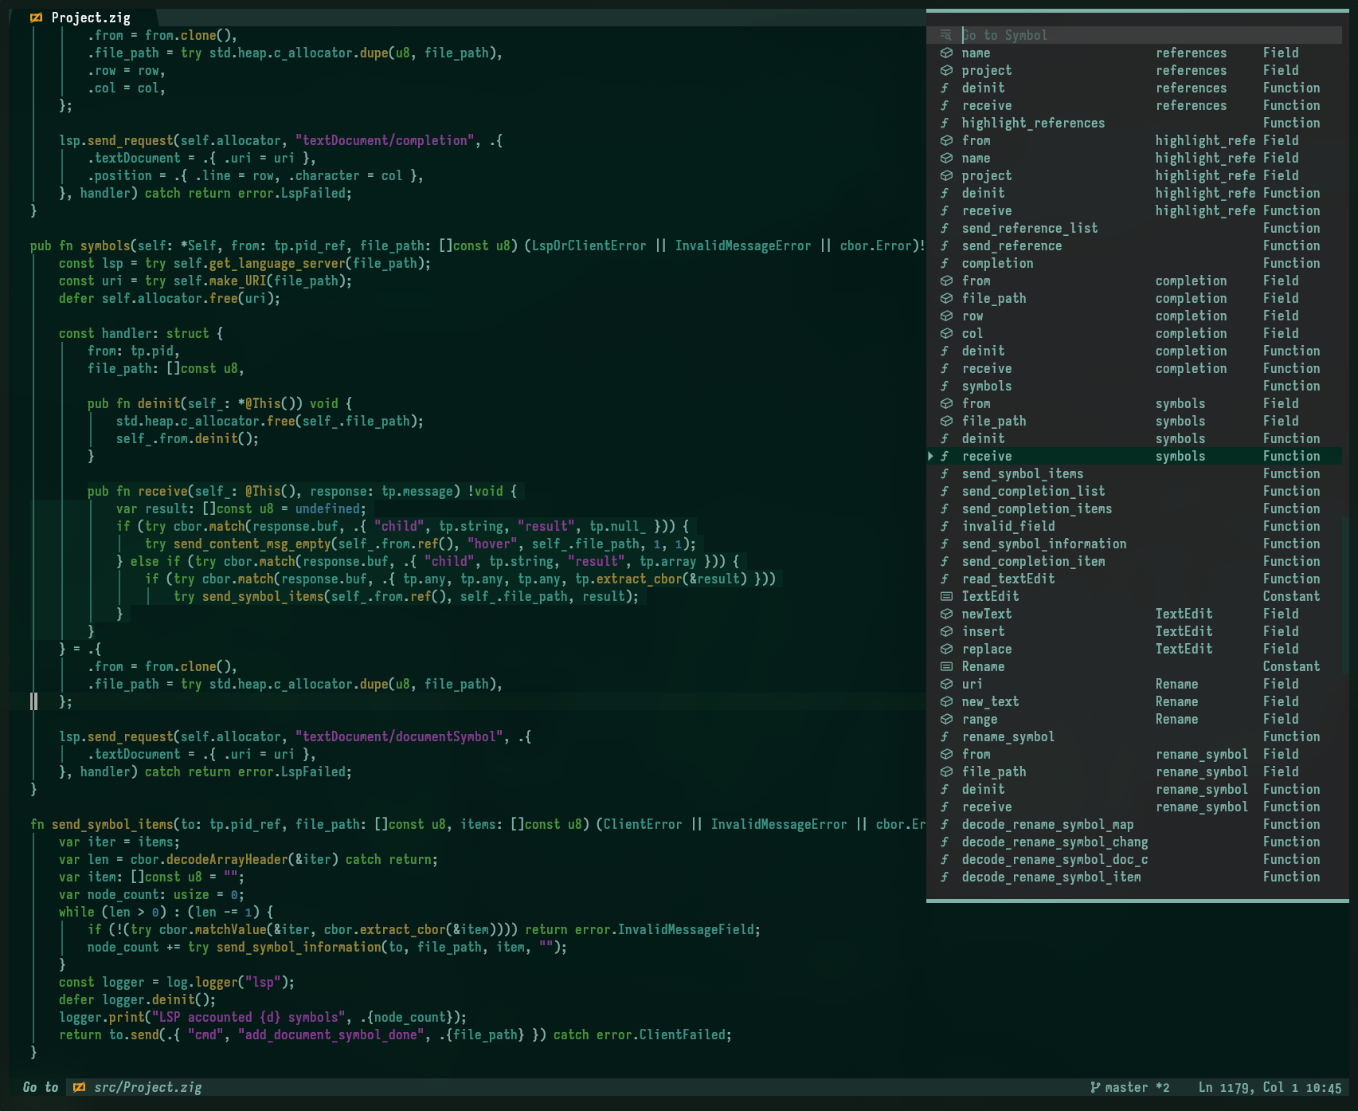Viewport: 1358px width, 1111px height.
Task: Switch to the Project.zig tab
Action: (90, 18)
